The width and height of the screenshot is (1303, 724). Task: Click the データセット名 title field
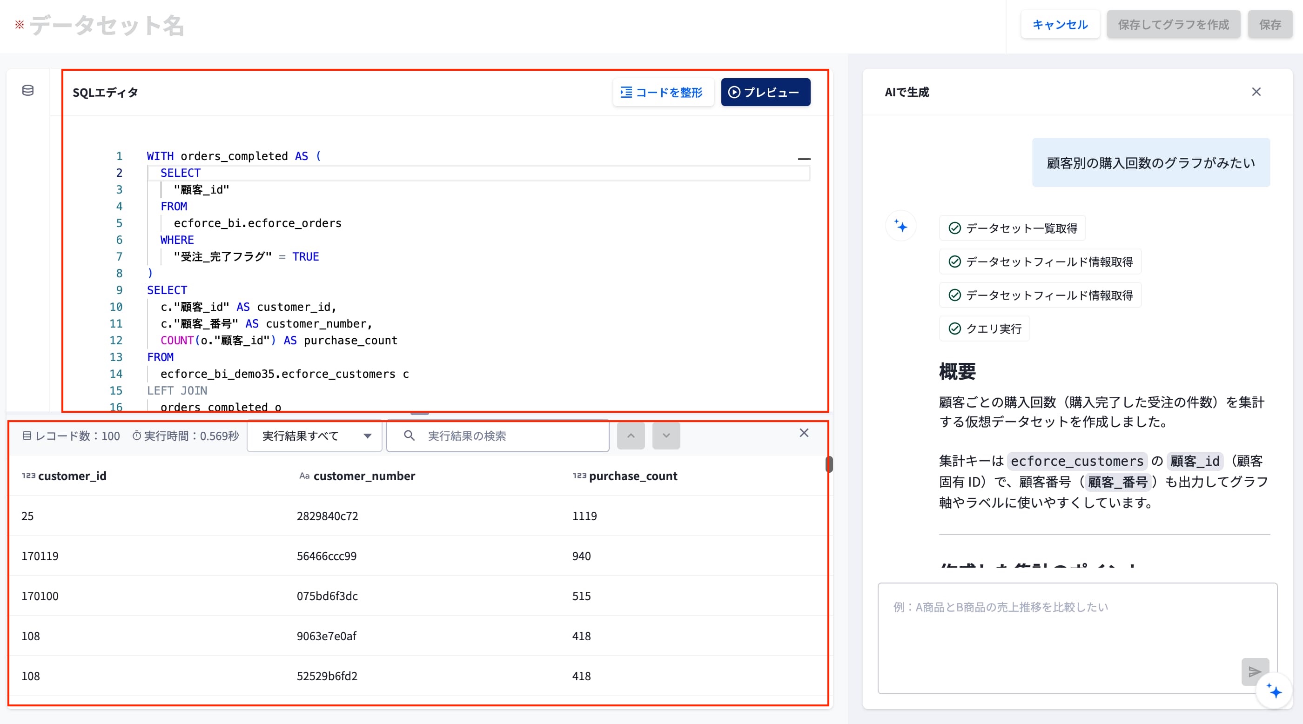click(107, 25)
